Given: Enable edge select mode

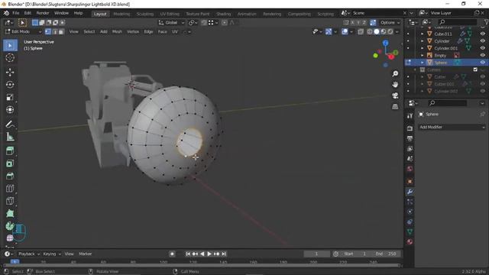Looking at the screenshot, I should (54, 31).
